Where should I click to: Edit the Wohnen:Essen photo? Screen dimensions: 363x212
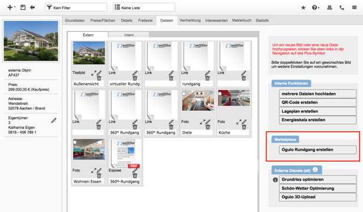coord(99,171)
